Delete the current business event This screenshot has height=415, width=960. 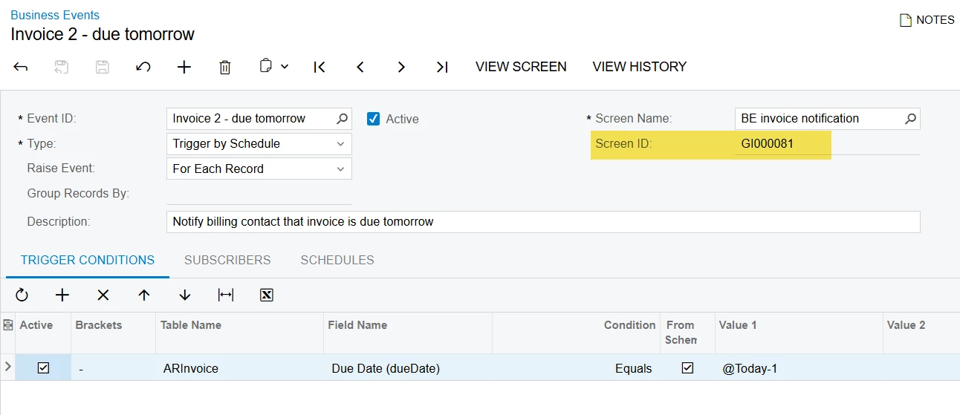tap(225, 67)
